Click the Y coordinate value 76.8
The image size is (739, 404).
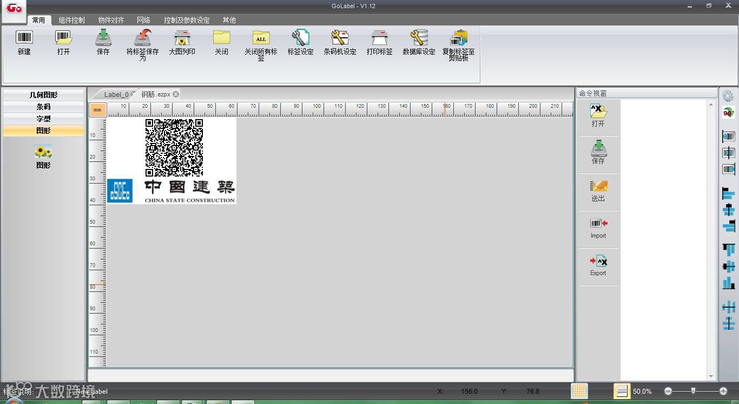tap(533, 391)
